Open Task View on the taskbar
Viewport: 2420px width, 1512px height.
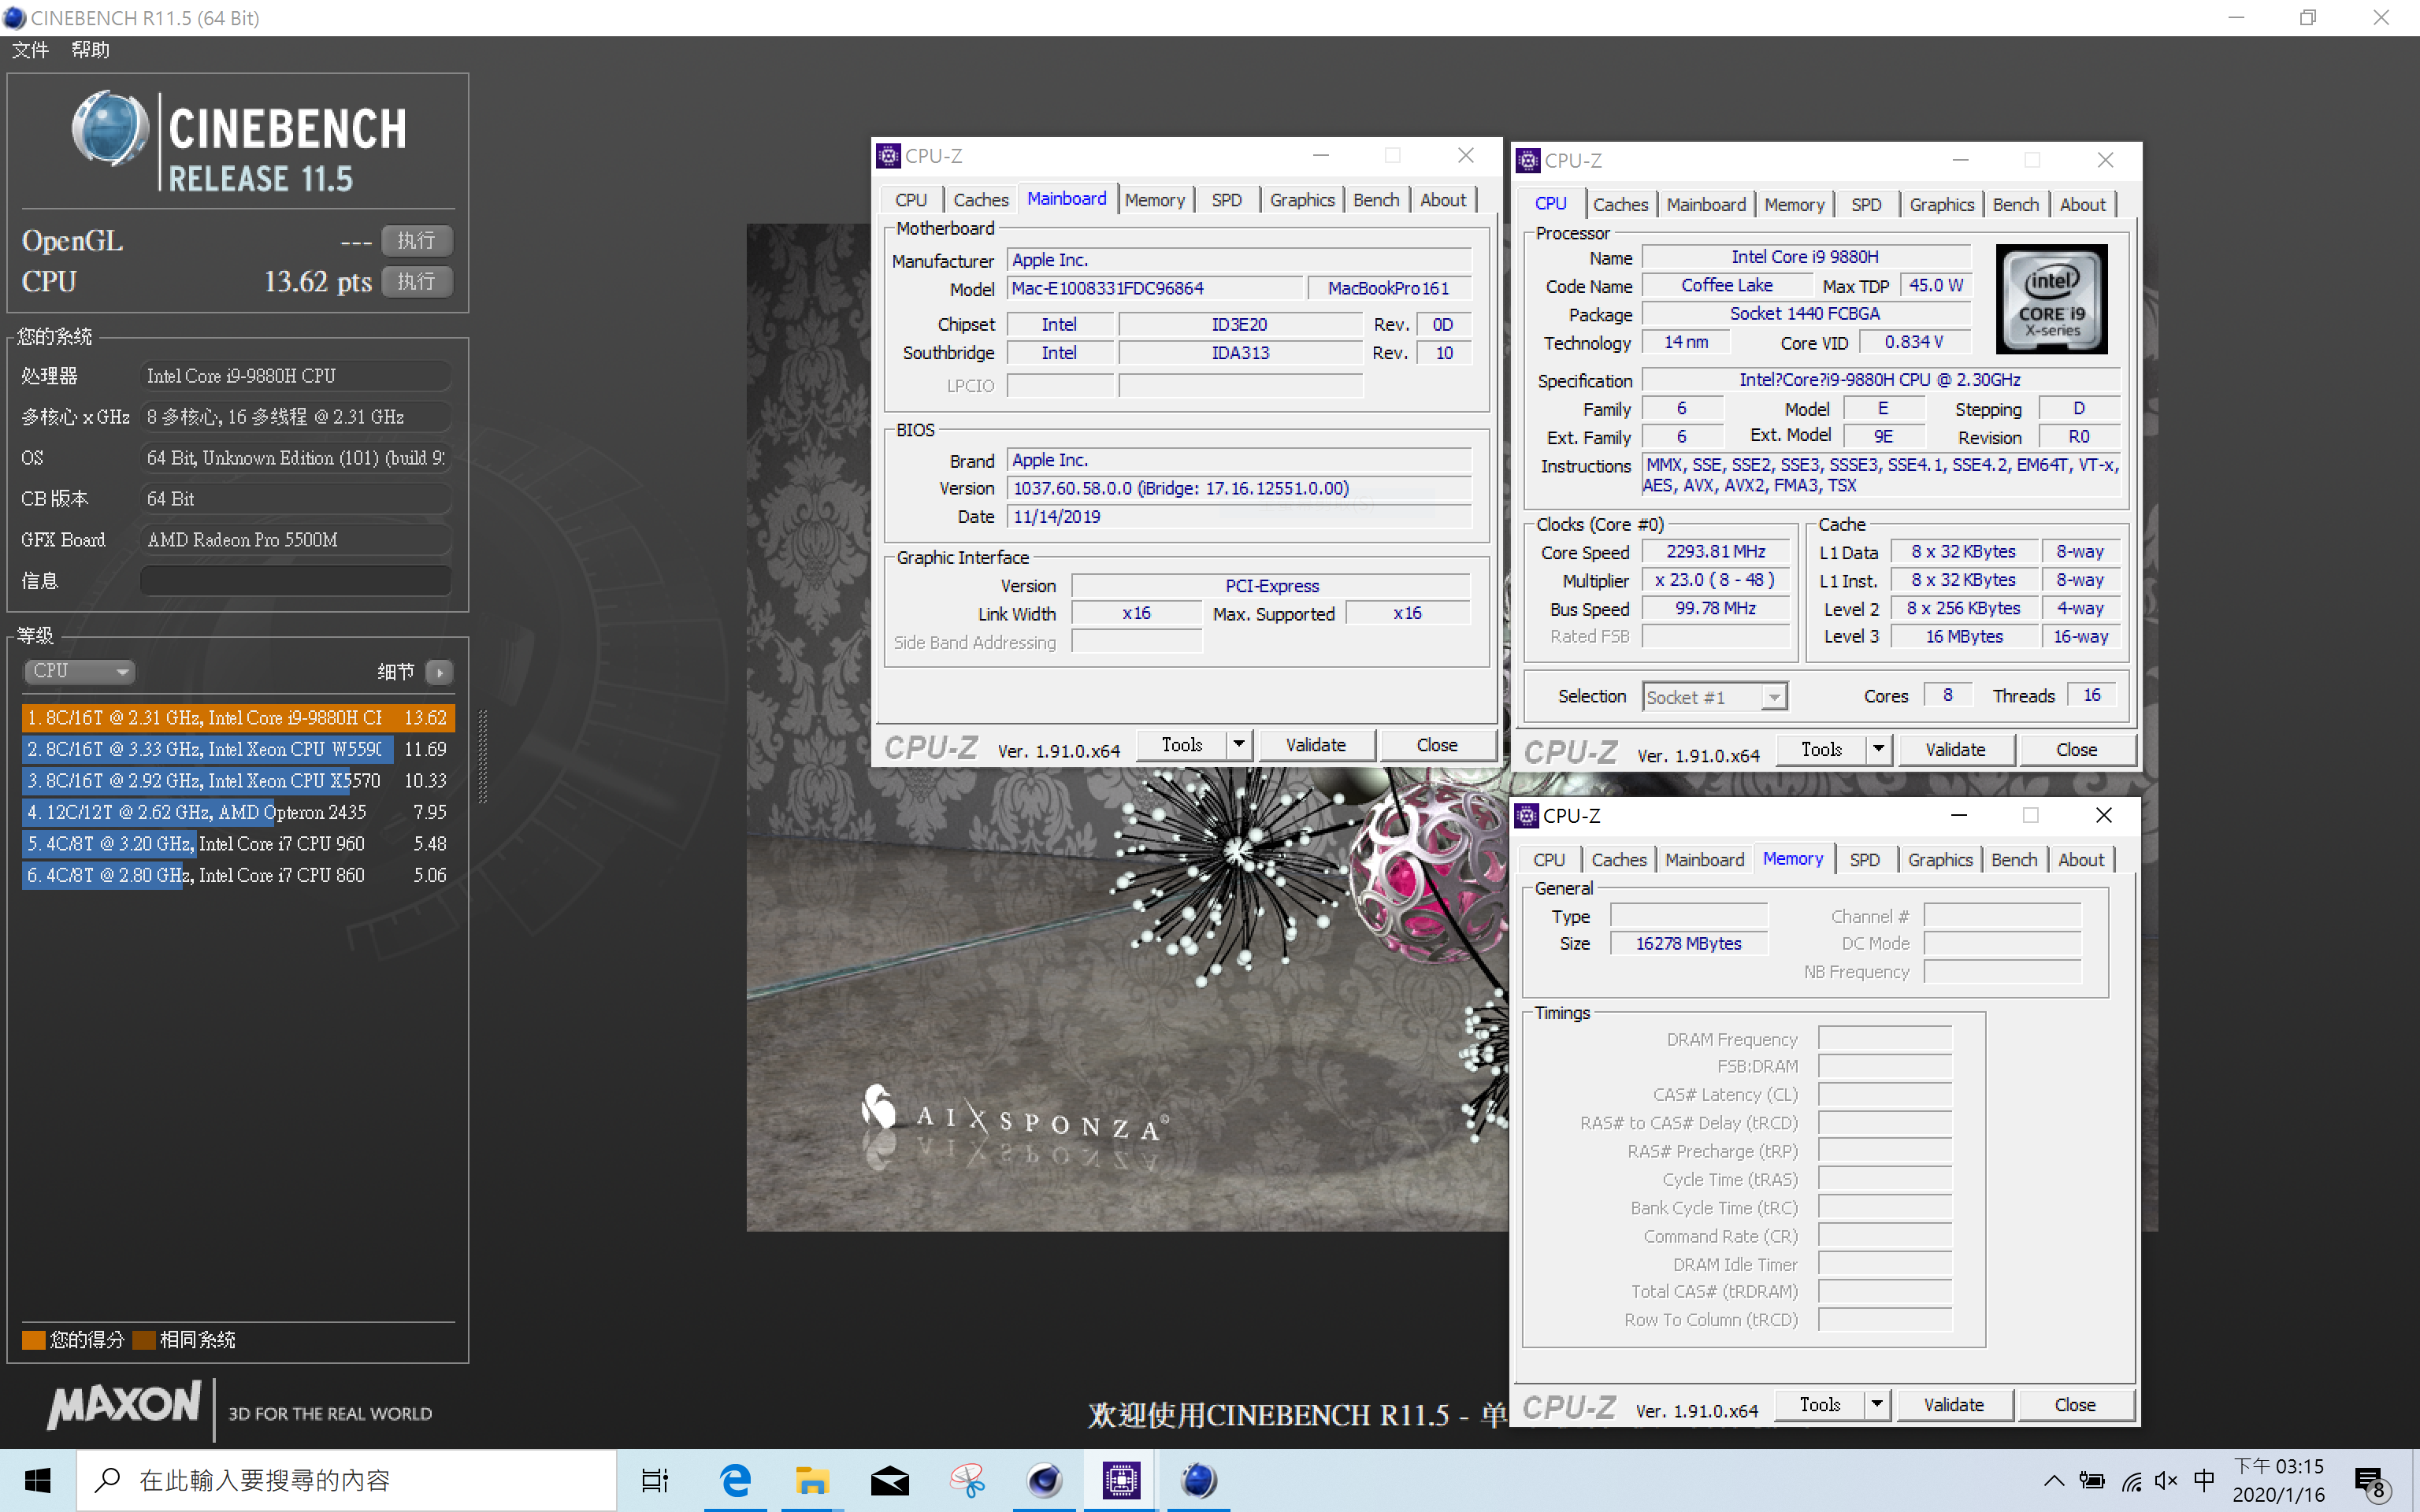(655, 1480)
